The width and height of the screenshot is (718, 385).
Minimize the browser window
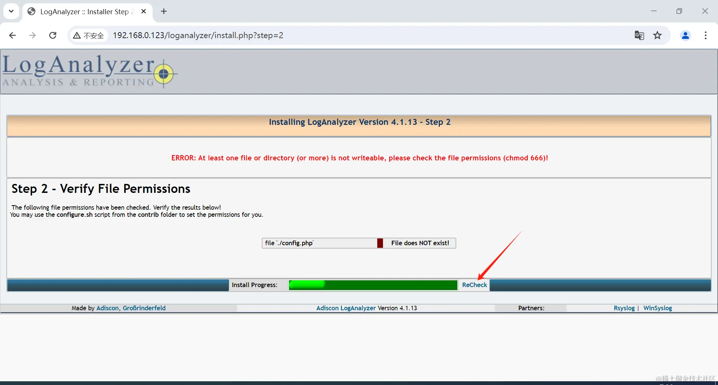654,11
